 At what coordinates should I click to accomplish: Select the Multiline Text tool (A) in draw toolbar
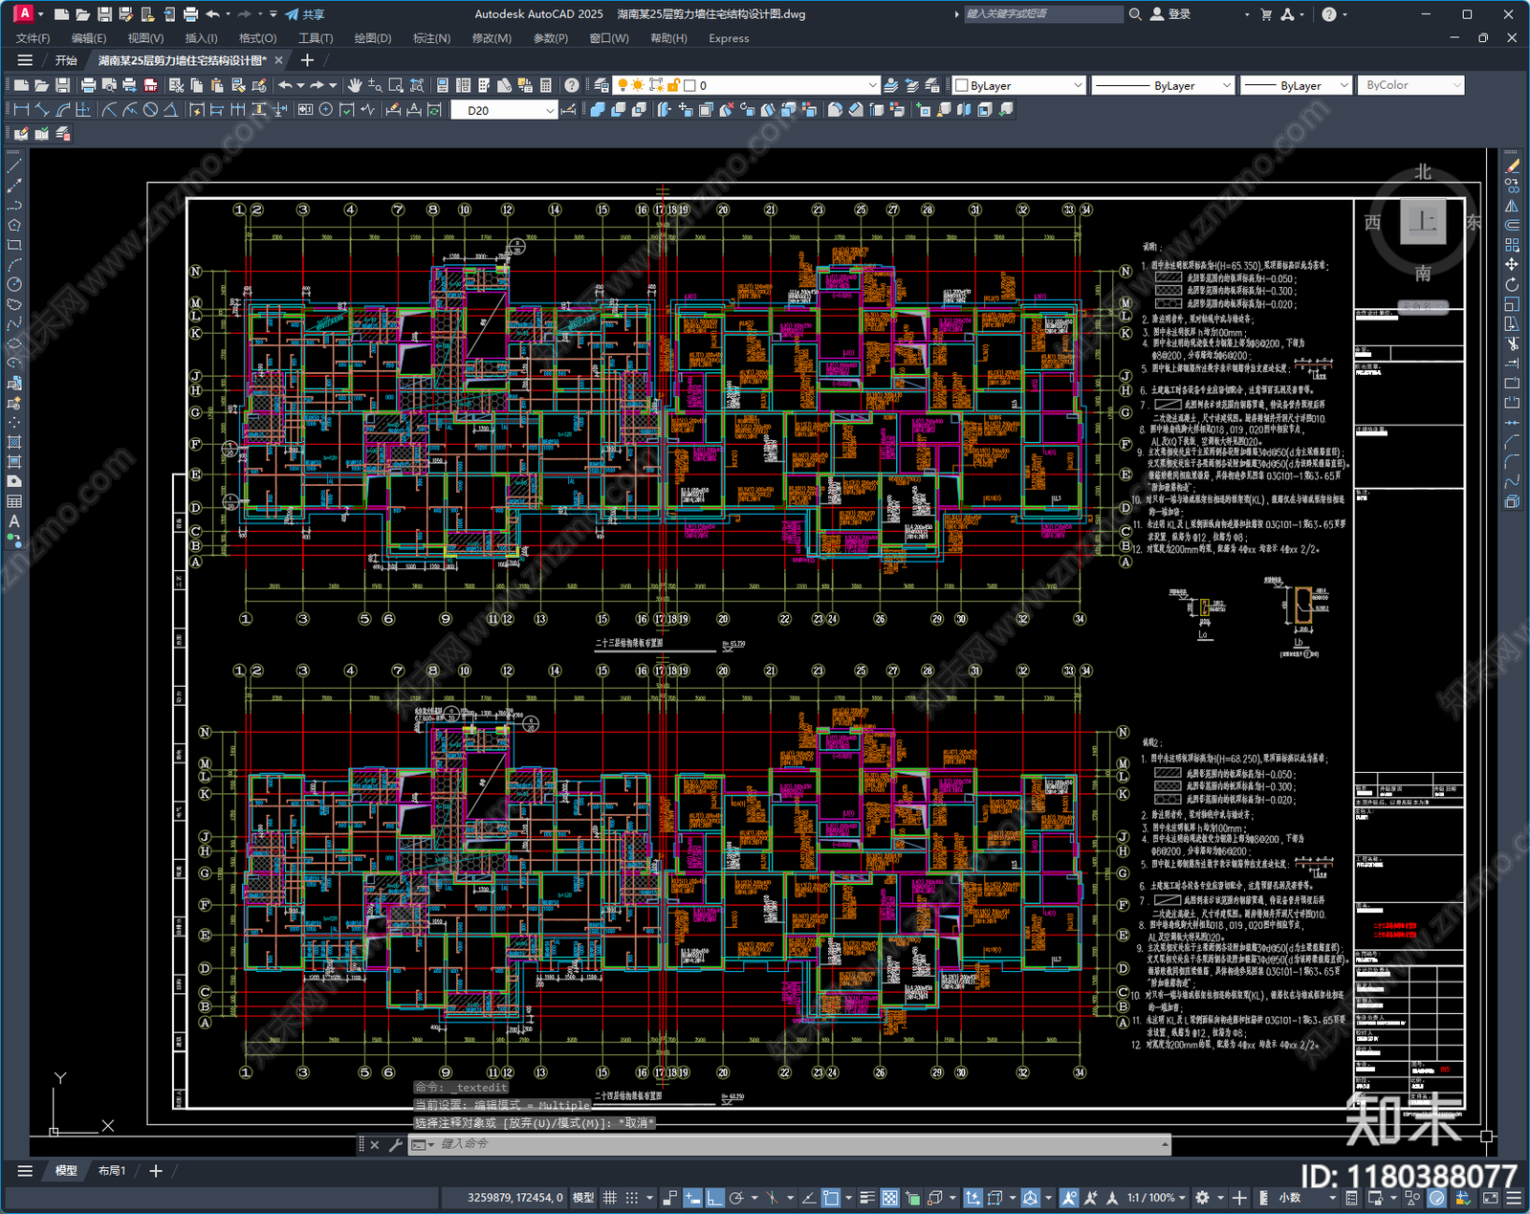(14, 521)
